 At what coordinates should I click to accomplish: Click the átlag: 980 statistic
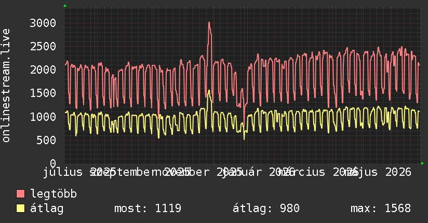click(266, 208)
